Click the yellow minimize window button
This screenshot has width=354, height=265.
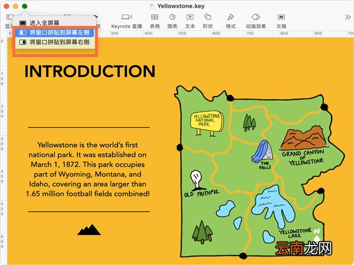15,6
